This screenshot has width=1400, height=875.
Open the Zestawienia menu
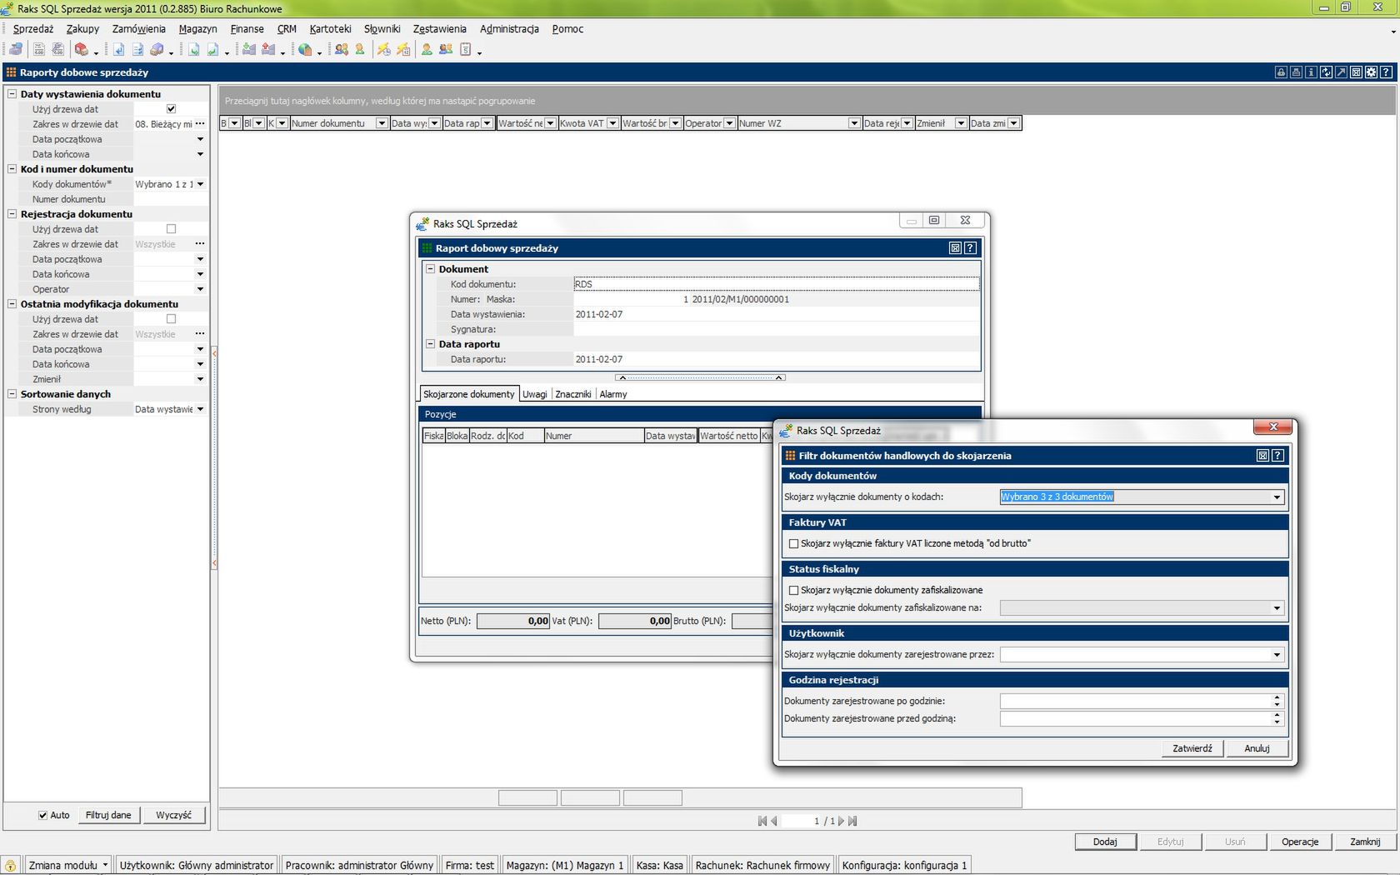pyautogui.click(x=439, y=29)
